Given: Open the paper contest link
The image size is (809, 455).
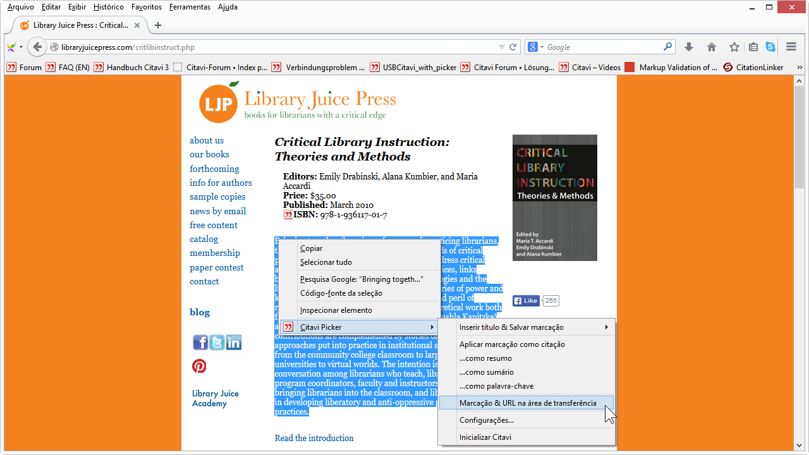Looking at the screenshot, I should click(x=217, y=267).
